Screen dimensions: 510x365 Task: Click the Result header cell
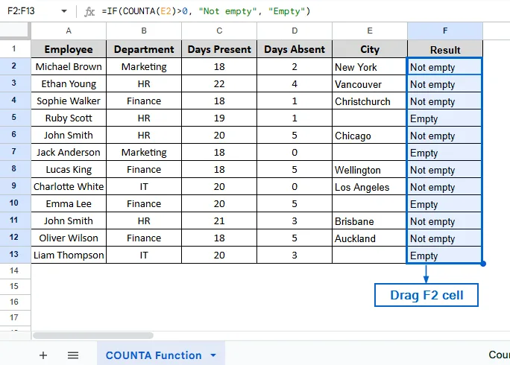[x=445, y=49]
